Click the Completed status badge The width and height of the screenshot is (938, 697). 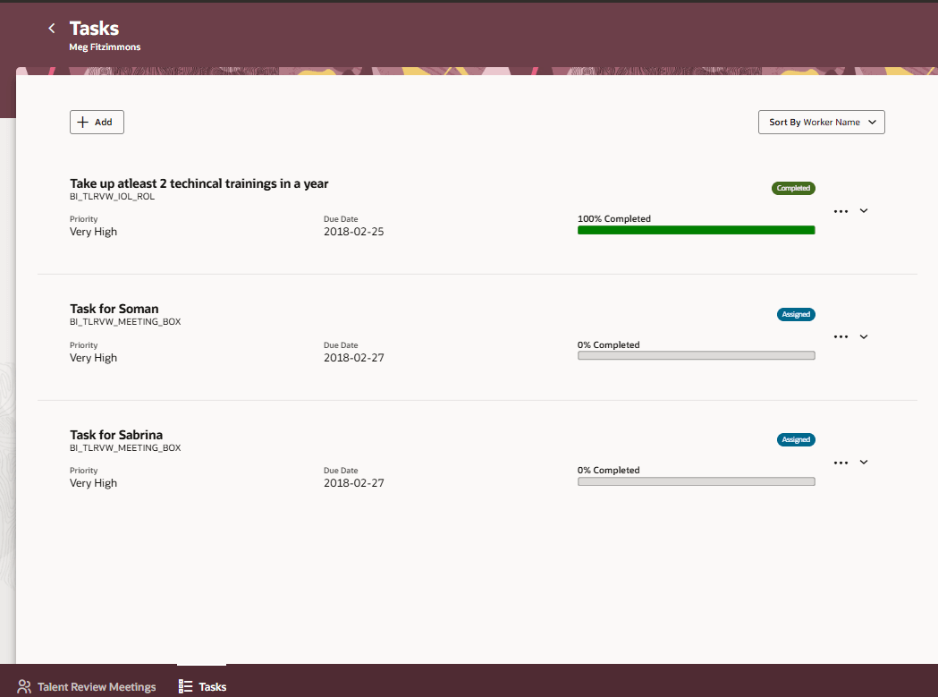tap(793, 188)
